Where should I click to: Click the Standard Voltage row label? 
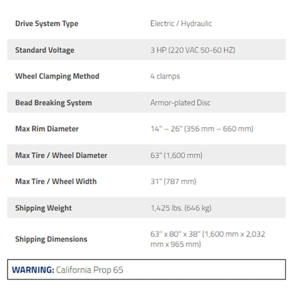tap(44, 50)
